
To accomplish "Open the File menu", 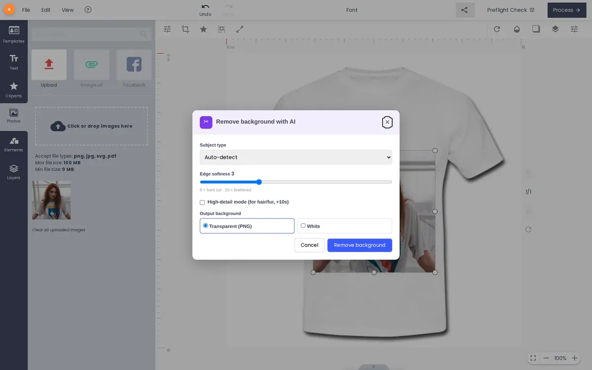I will pyautogui.click(x=26, y=10).
